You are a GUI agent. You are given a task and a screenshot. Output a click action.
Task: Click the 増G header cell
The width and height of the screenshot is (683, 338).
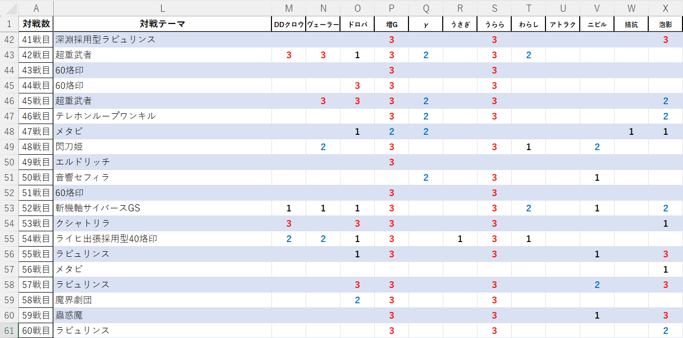coord(392,24)
